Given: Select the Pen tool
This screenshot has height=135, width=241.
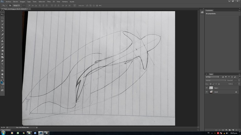Looking at the screenshot, I should 2,61.
